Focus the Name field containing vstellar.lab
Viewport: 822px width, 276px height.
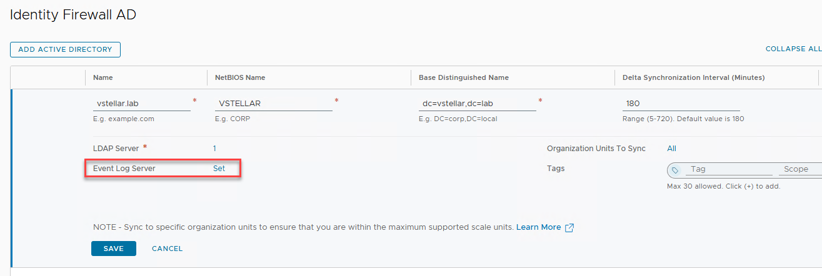141,104
